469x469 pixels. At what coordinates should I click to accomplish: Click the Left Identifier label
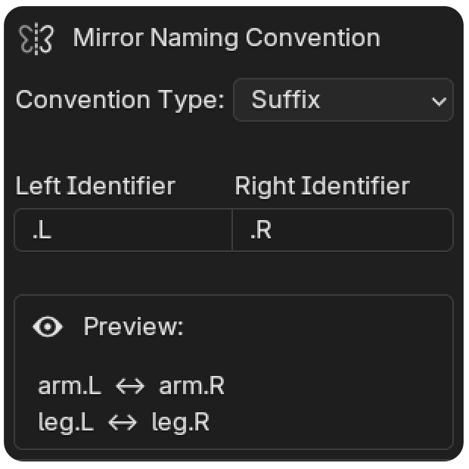point(95,186)
